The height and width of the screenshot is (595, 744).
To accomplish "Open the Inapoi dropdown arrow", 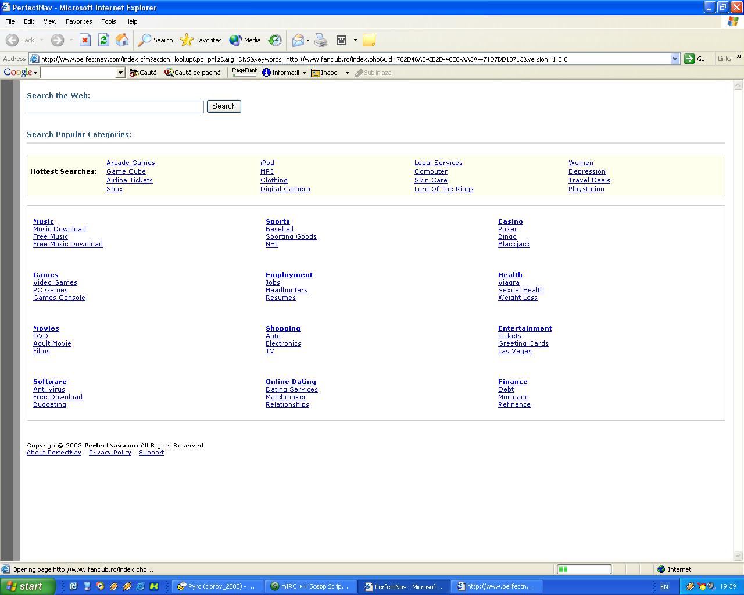I will click(x=347, y=73).
